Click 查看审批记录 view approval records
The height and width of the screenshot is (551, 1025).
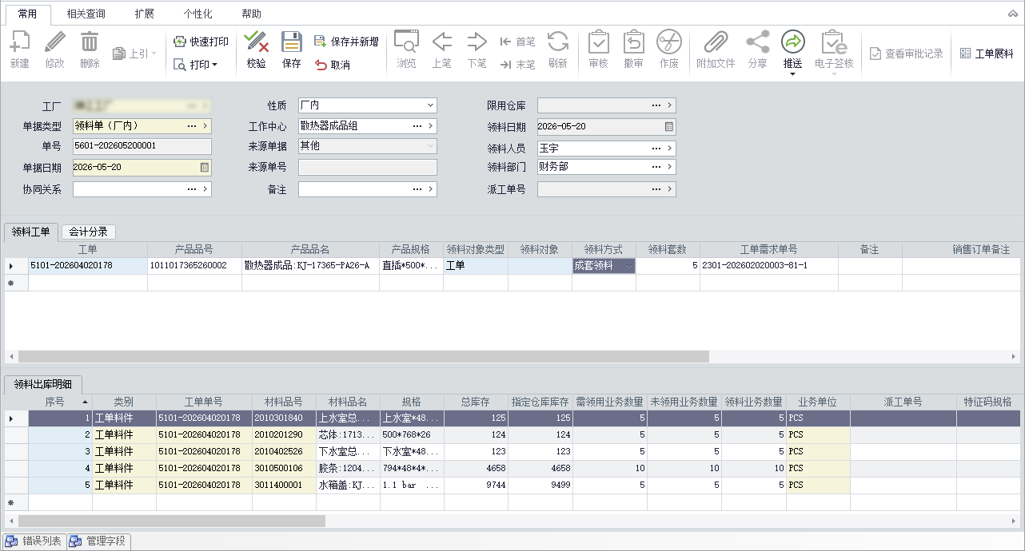click(907, 54)
